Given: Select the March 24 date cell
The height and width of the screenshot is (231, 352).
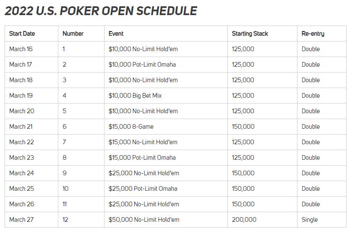Looking at the screenshot, I should tap(22, 173).
